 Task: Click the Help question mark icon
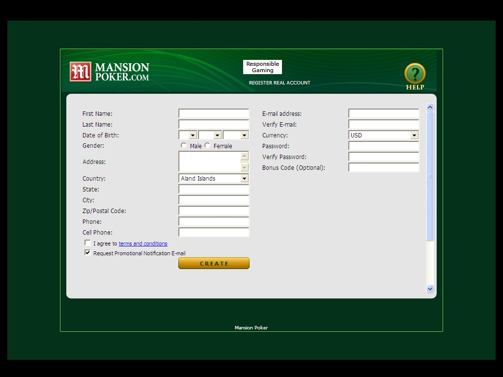[x=415, y=74]
